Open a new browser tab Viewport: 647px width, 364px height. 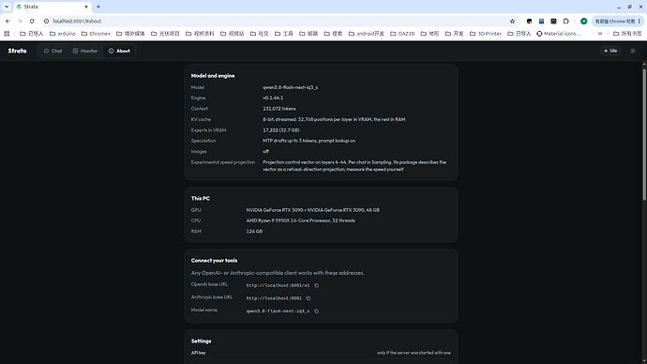98,7
